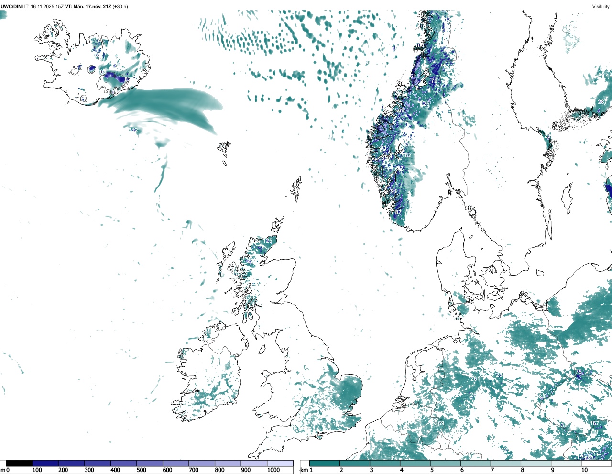The height and width of the screenshot is (474, 612).
Task: Click the 'UWC/DINI' model label in header
Action: pos(11,6)
